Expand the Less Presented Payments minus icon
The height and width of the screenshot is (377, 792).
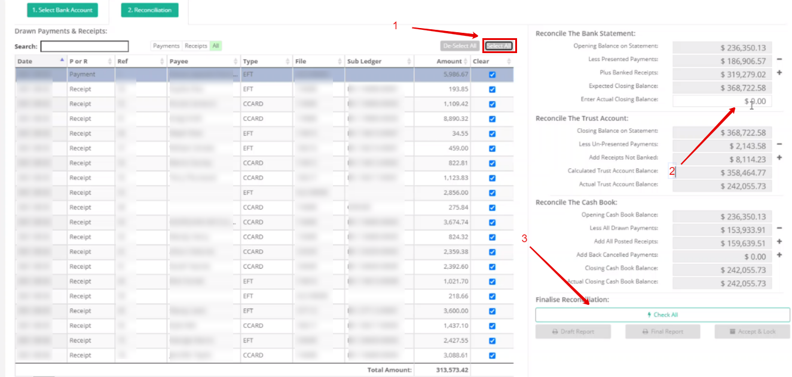(x=779, y=60)
